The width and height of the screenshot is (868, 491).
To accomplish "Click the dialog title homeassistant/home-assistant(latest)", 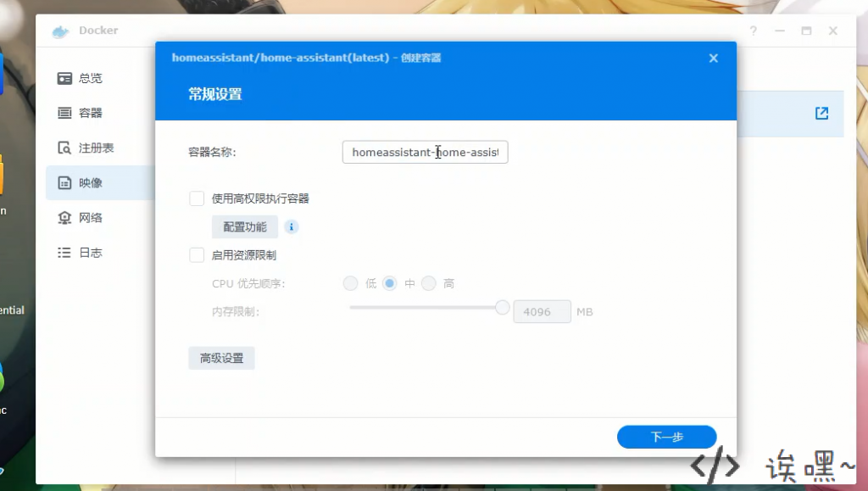I will tap(281, 58).
